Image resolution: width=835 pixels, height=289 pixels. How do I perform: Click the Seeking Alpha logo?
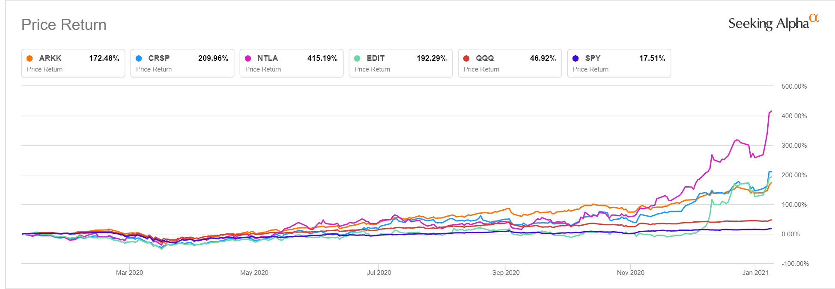773,23
